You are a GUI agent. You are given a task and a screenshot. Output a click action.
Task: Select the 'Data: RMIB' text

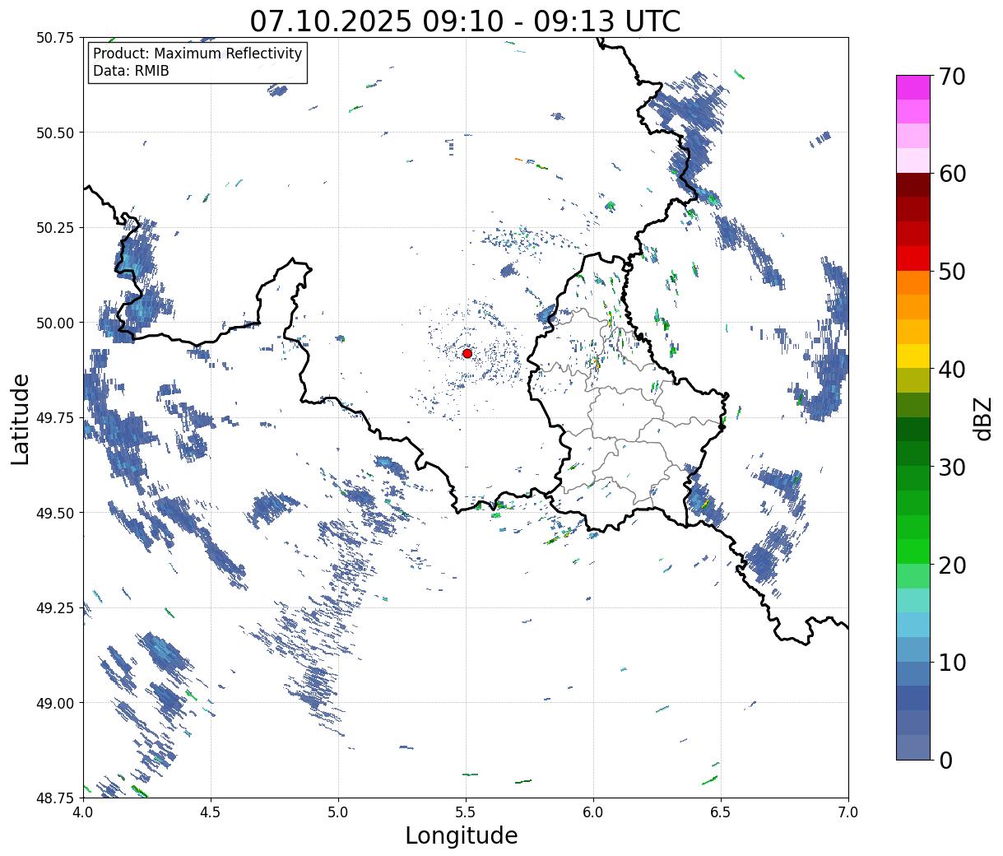click(131, 72)
